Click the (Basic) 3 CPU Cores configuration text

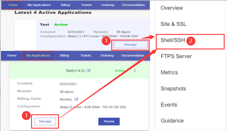(103, 36)
